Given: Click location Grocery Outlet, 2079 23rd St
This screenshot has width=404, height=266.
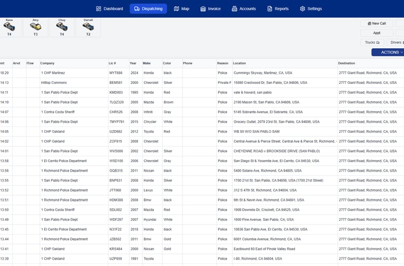Looking at the screenshot, I should click(277, 122).
